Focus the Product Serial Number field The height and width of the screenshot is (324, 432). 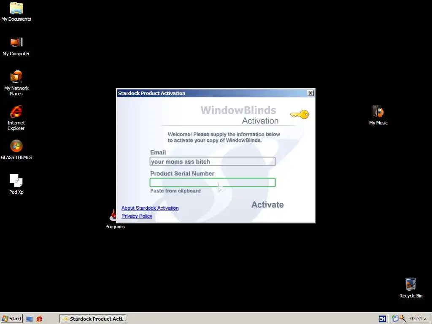click(x=213, y=182)
